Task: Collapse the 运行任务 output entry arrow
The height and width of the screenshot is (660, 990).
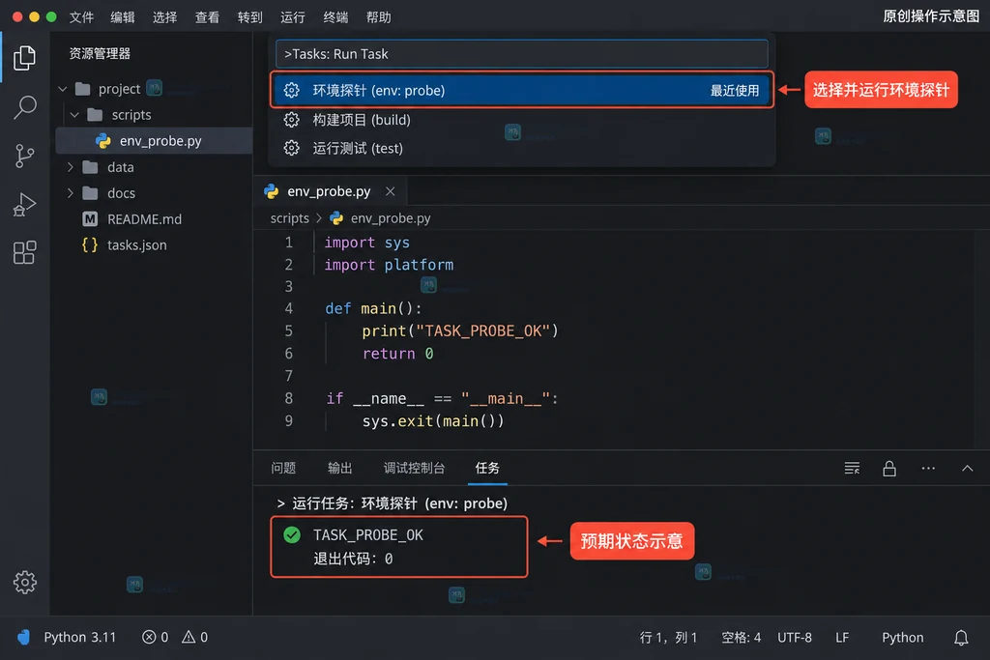Action: (281, 503)
